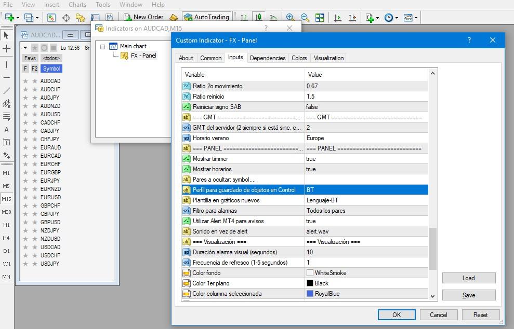The image size is (514, 329).
Task: Click the Inputs list scrollbar down arrow
Action: coord(433,296)
